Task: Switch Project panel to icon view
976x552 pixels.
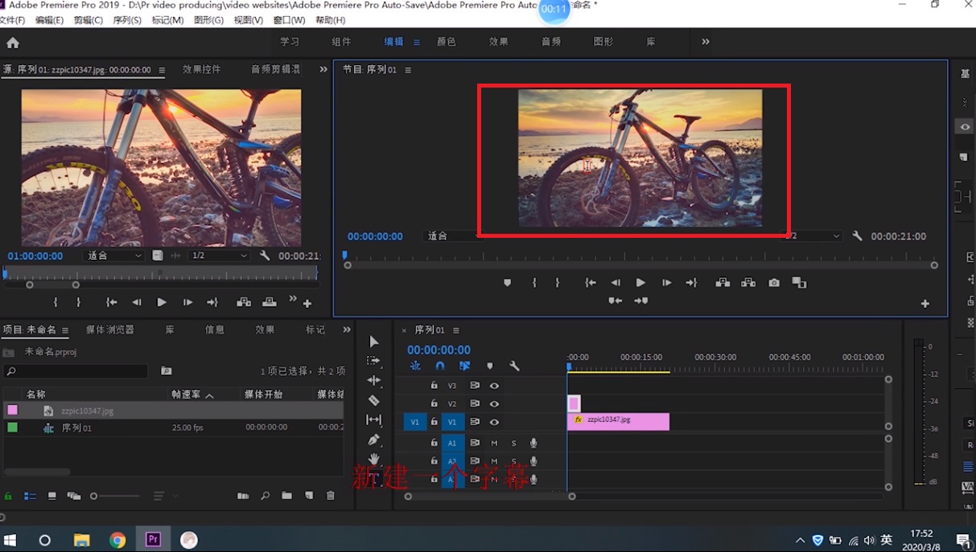Action: pyautogui.click(x=52, y=497)
